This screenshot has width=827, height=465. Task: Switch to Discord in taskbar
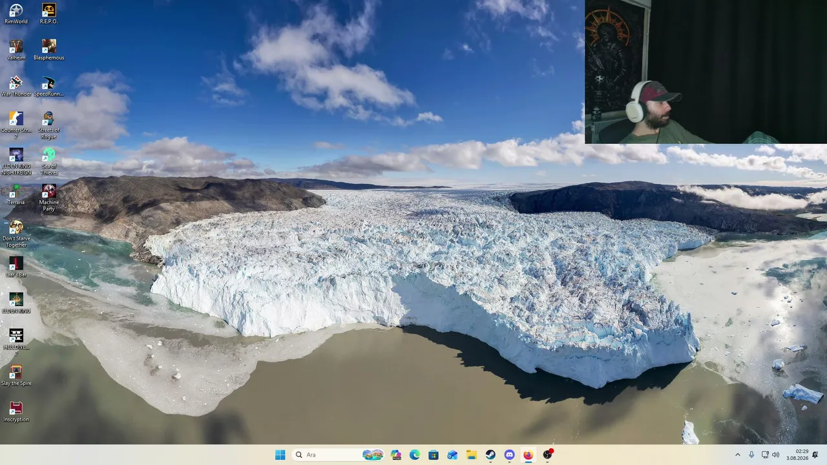[x=509, y=455]
